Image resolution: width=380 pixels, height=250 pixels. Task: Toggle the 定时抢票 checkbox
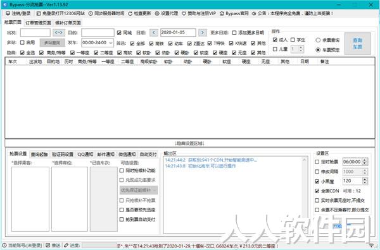pos(317,162)
